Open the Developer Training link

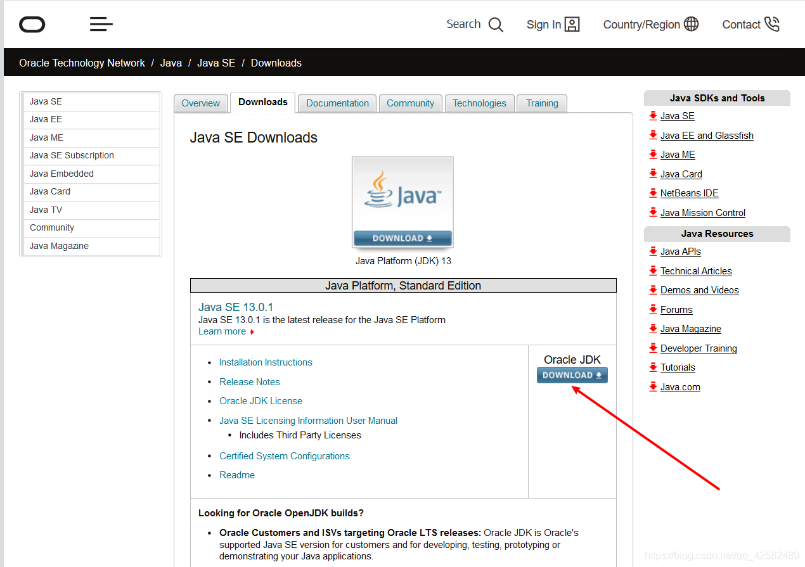(699, 348)
